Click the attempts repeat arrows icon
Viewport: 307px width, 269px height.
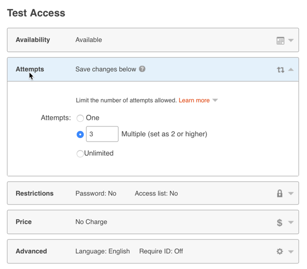280,70
